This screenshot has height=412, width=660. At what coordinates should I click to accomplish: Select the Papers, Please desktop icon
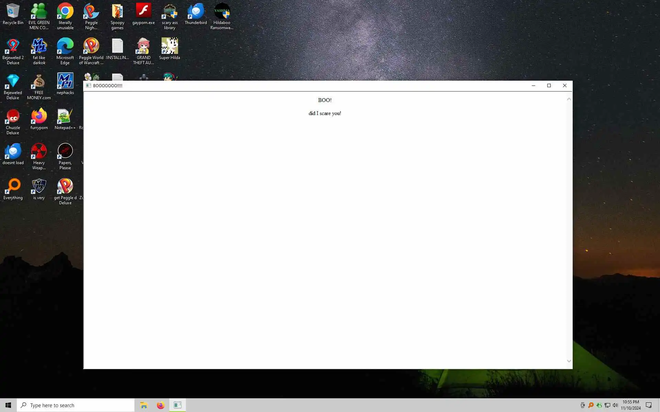(x=65, y=154)
